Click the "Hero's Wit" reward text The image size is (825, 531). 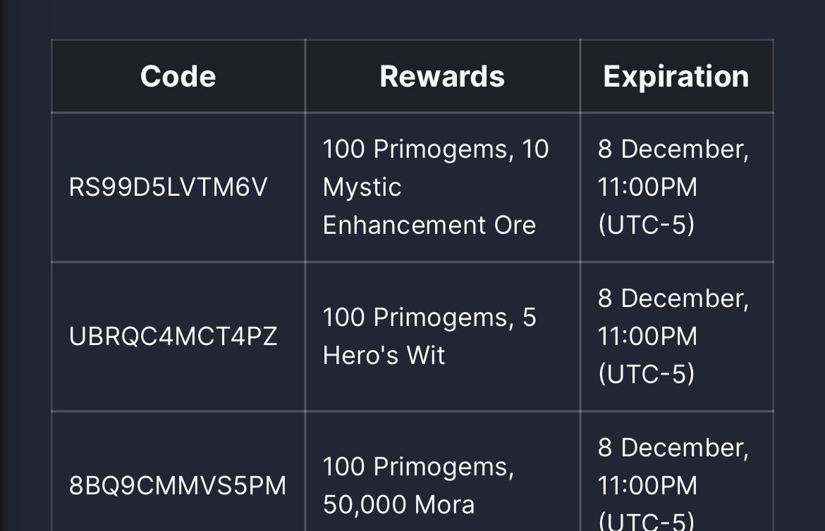384,356
